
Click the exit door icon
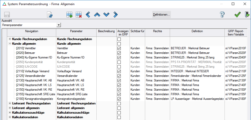247,15
